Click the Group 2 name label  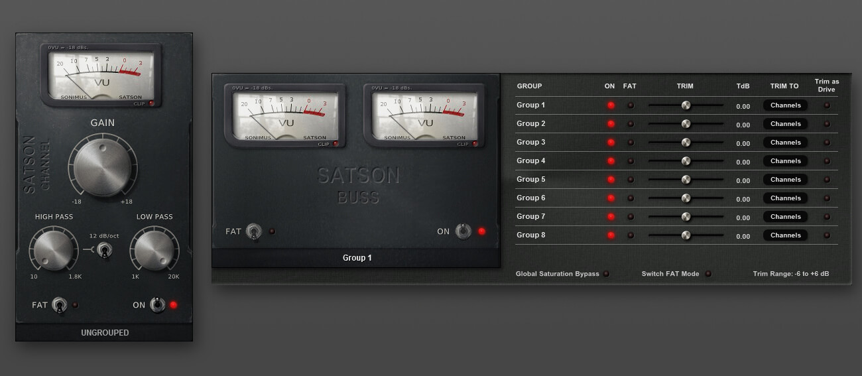[x=531, y=124]
